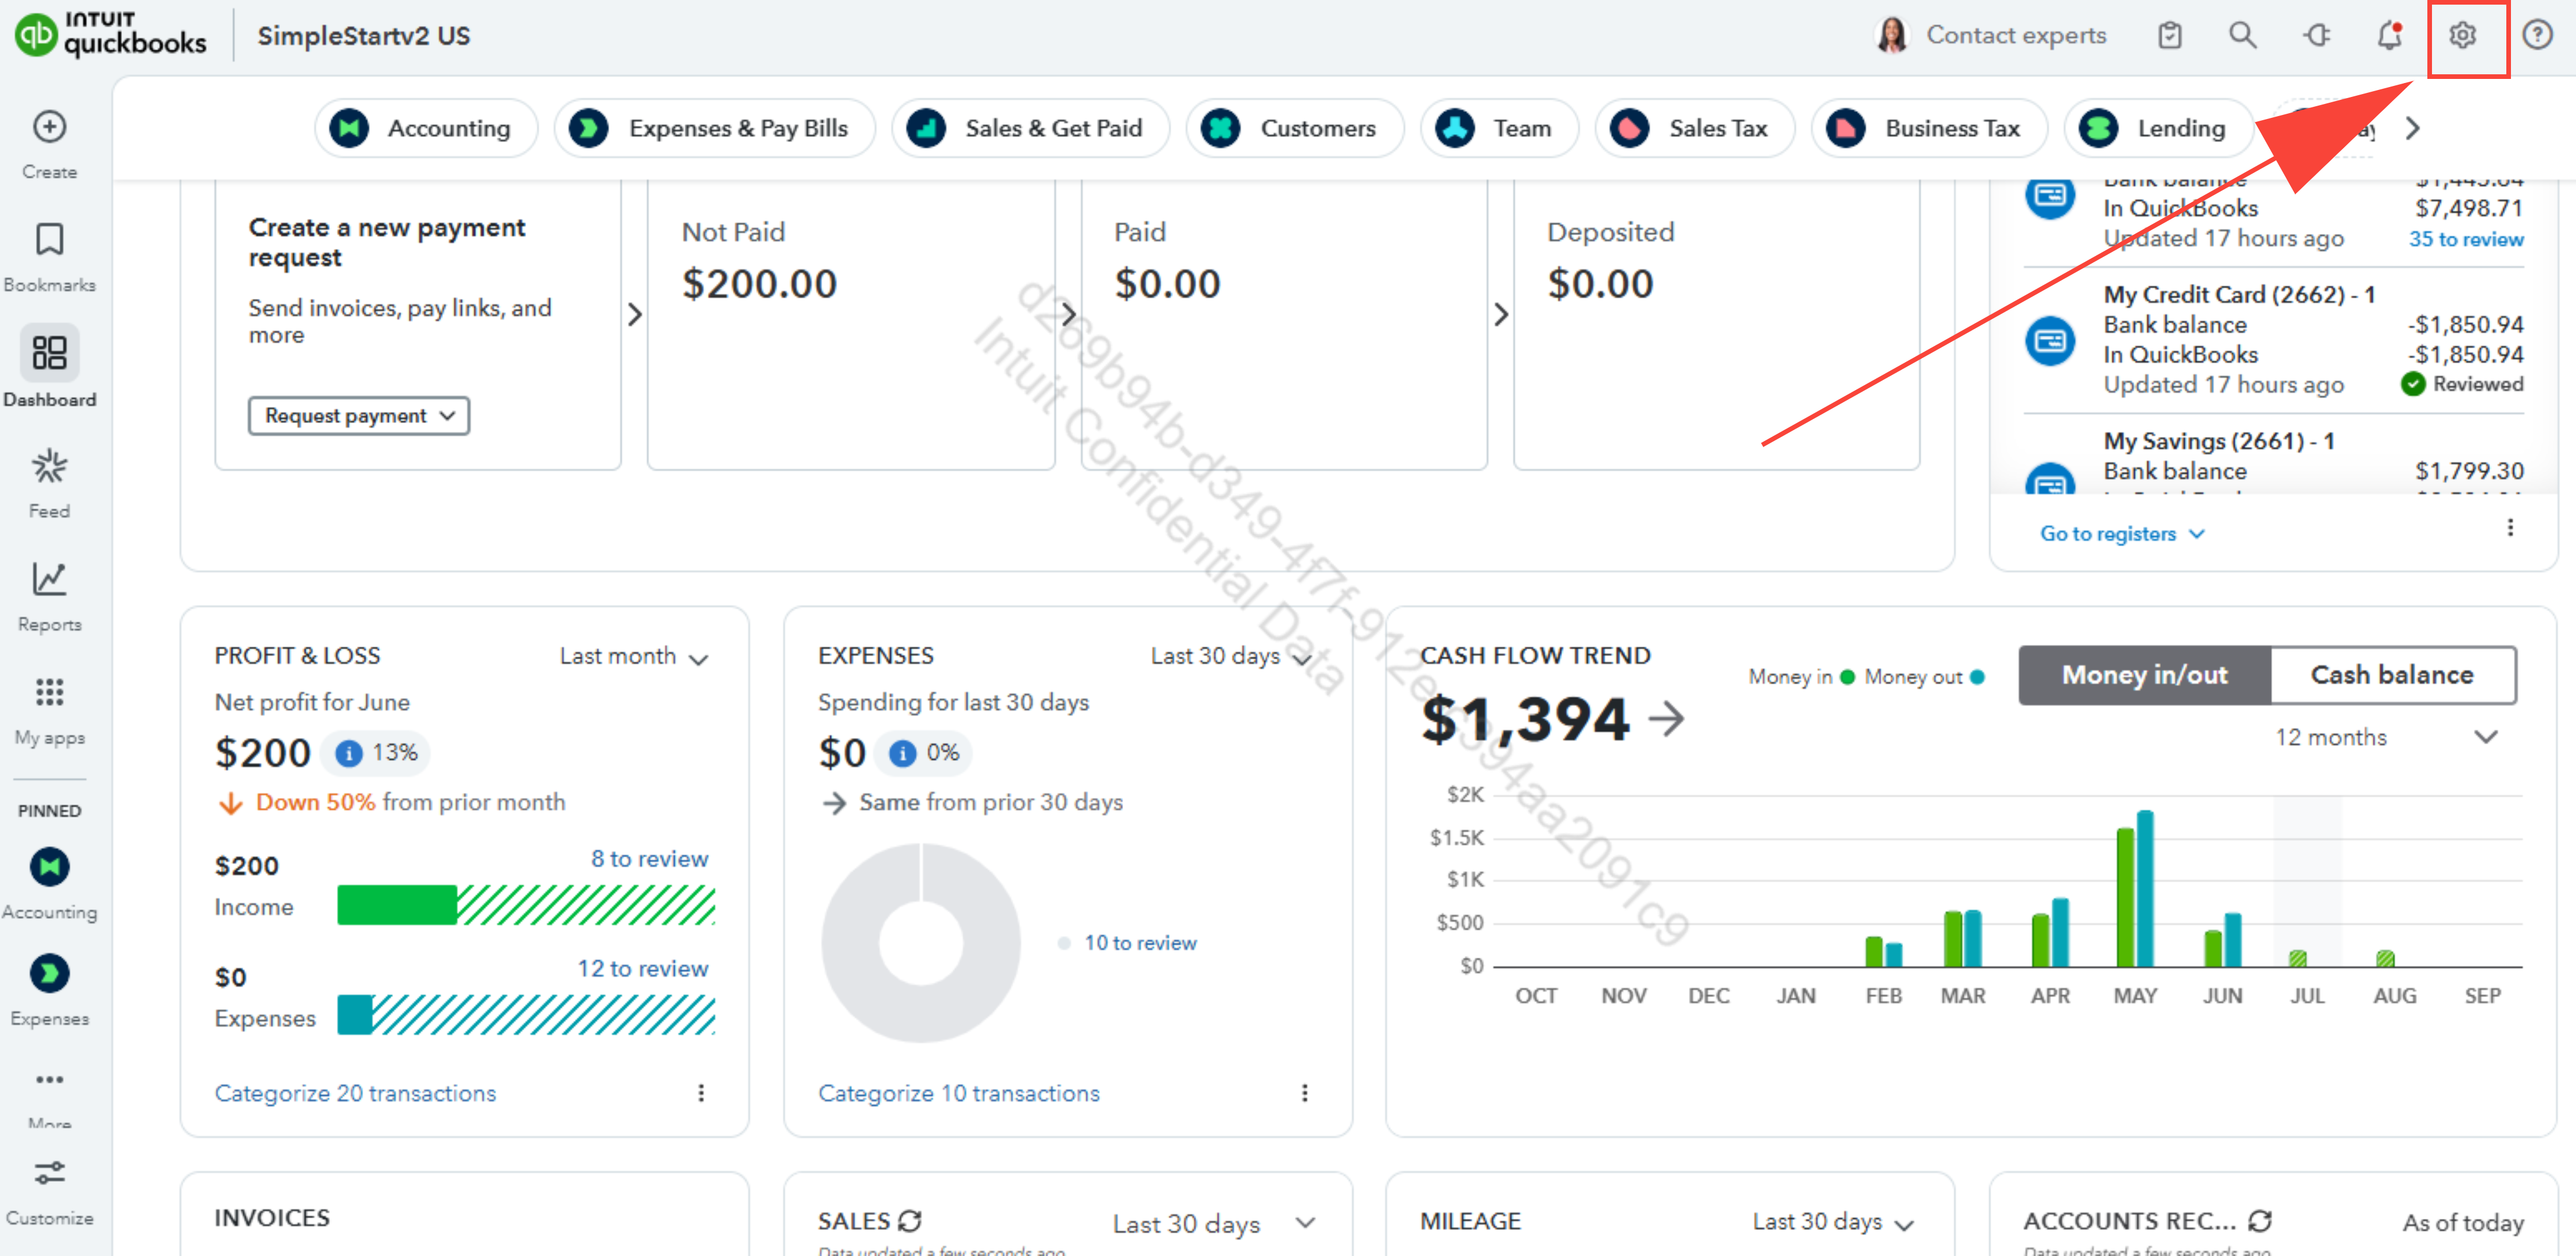The height and width of the screenshot is (1256, 2576).
Task: Click the MAY cash flow bars
Action: coord(2135,889)
